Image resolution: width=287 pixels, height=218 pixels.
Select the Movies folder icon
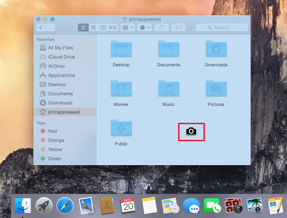click(x=121, y=88)
